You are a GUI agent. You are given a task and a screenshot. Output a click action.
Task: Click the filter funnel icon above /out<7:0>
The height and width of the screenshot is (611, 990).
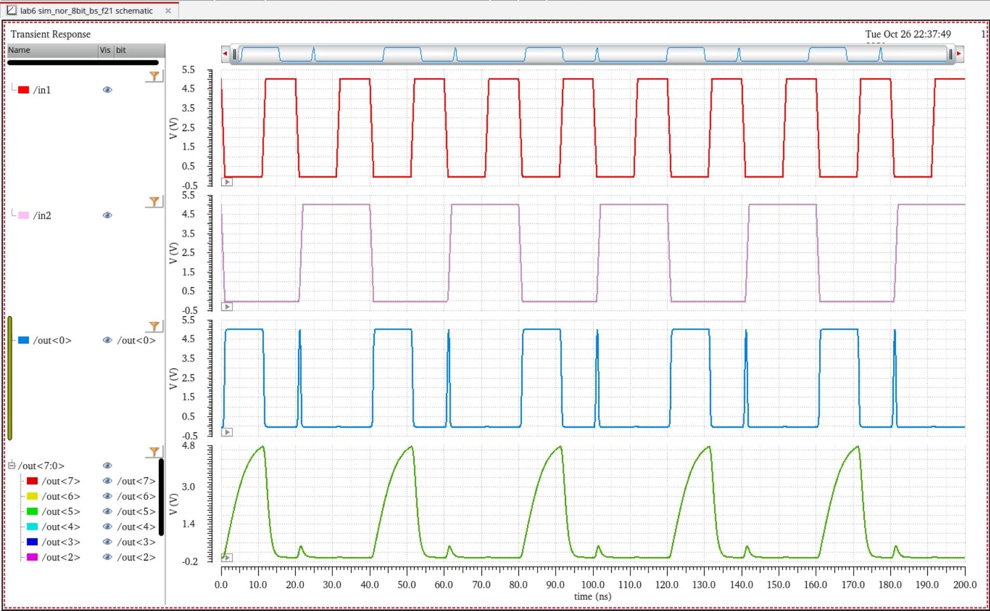(154, 451)
